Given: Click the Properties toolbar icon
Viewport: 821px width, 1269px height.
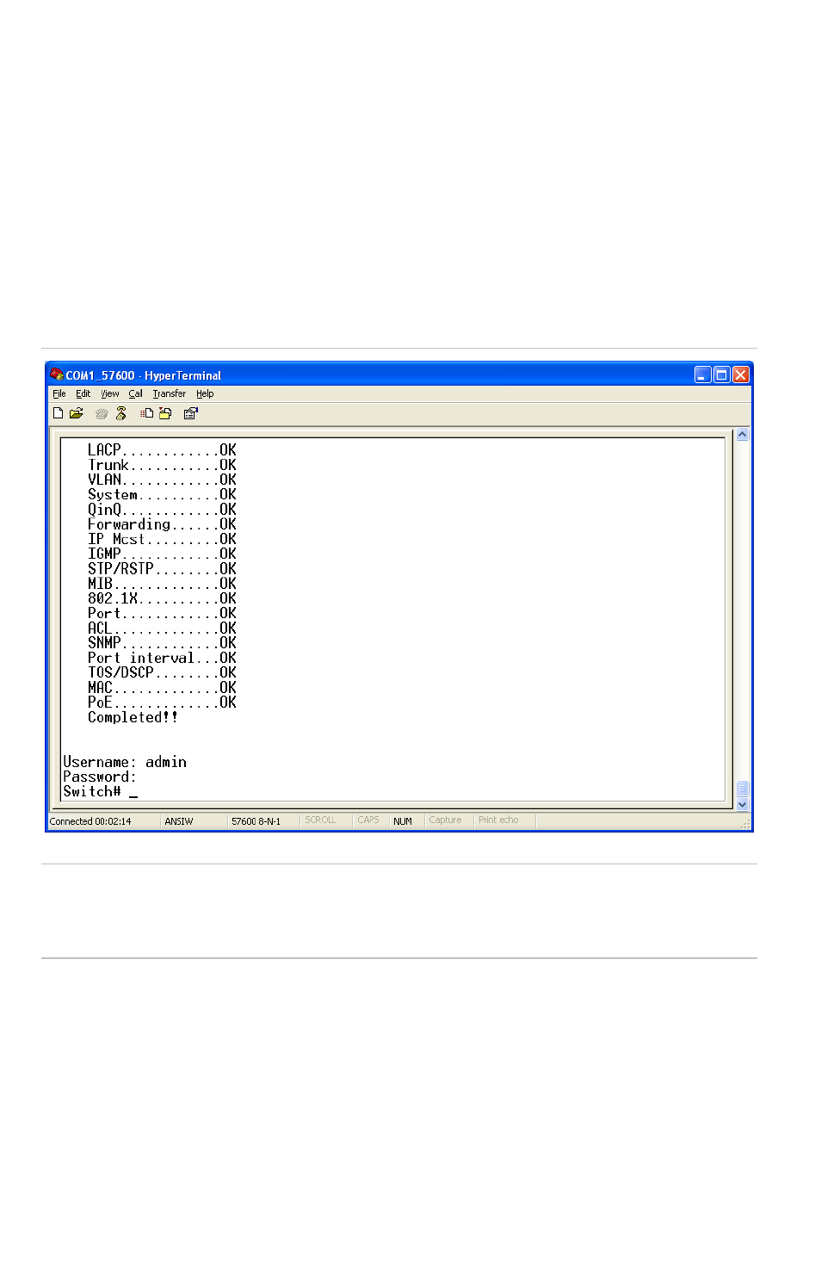Looking at the screenshot, I should tap(191, 413).
